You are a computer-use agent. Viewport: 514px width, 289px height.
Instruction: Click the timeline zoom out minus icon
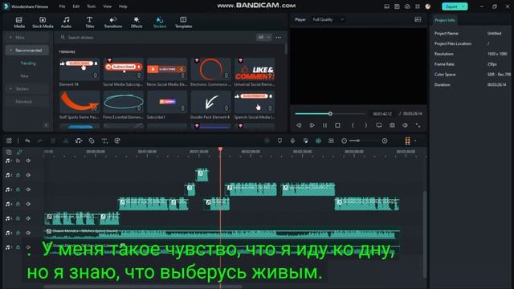[x=344, y=141]
